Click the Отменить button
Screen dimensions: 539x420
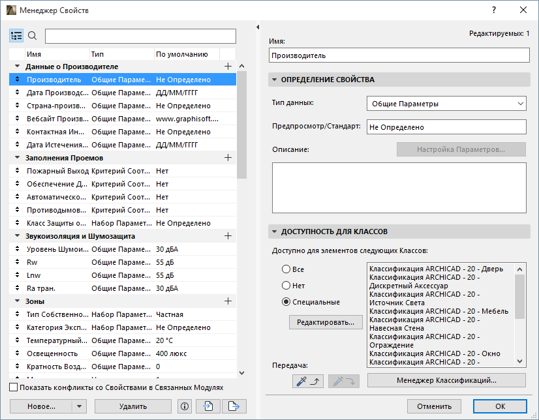(434, 406)
